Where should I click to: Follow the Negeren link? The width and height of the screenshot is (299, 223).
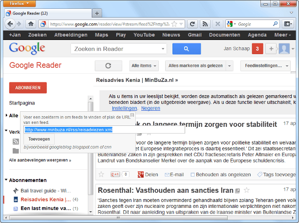point(150,108)
